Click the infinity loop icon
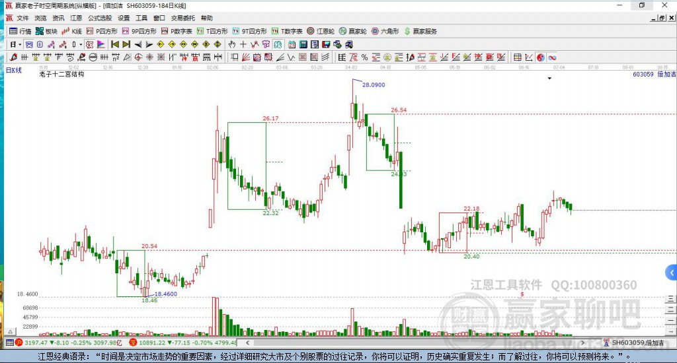 click(552, 57)
